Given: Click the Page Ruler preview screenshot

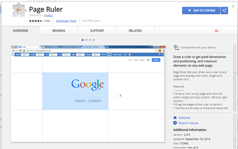Looking at the screenshot, I should tap(88, 93).
